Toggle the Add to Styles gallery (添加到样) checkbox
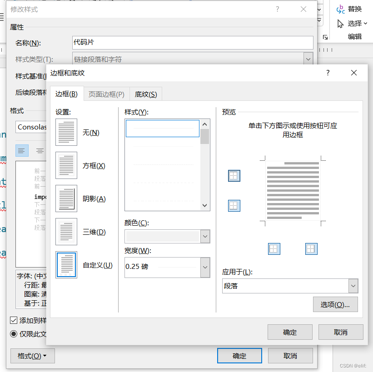The width and height of the screenshot is (373, 372). (x=14, y=320)
